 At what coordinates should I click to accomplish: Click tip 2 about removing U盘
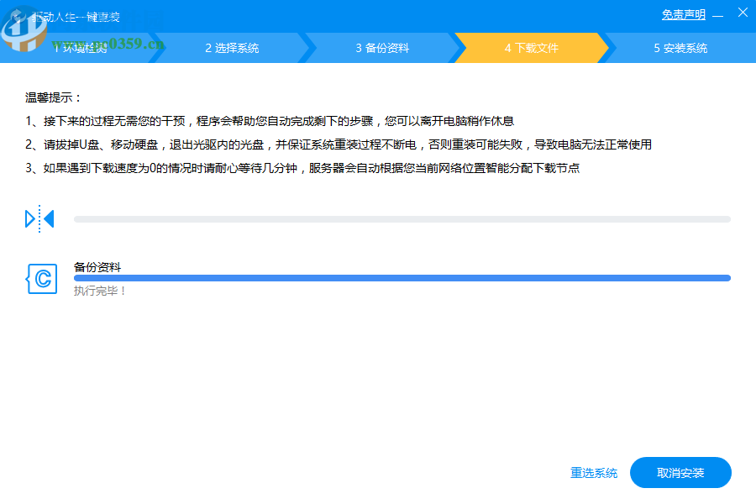tap(339, 144)
